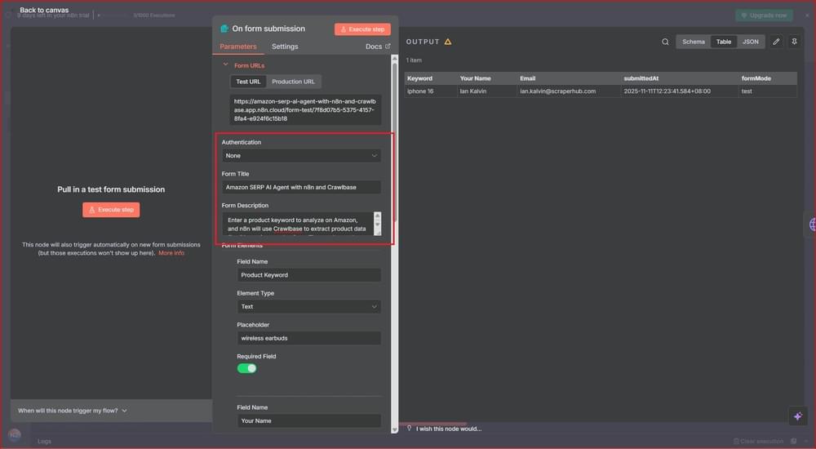Click the pencil edit output icon
816x449 pixels.
coord(776,42)
